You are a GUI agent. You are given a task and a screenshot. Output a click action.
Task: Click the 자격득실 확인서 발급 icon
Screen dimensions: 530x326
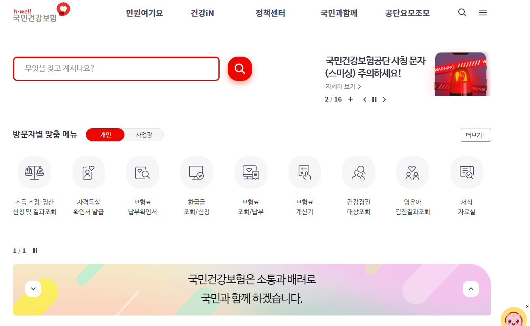[x=88, y=172]
